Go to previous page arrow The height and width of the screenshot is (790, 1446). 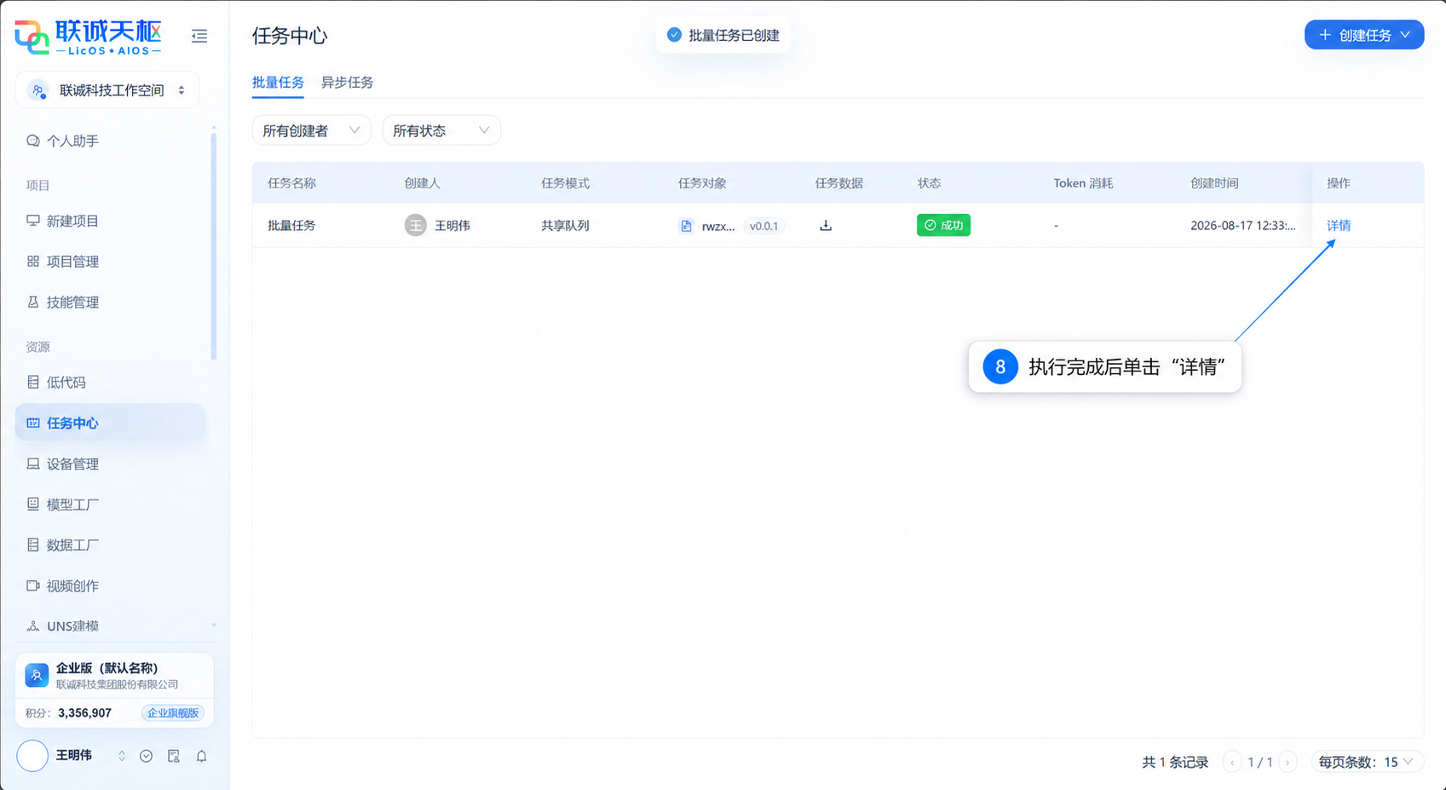1232,762
